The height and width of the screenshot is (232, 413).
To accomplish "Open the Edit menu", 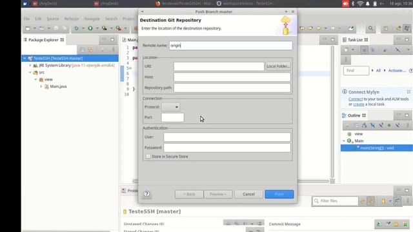I will (38, 19).
